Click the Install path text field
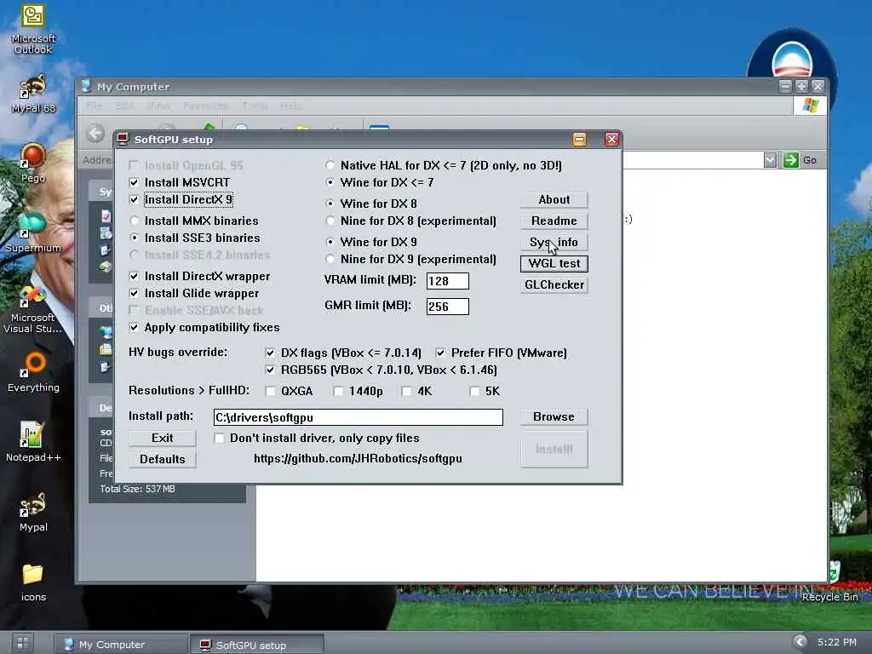872x654 pixels. (359, 417)
